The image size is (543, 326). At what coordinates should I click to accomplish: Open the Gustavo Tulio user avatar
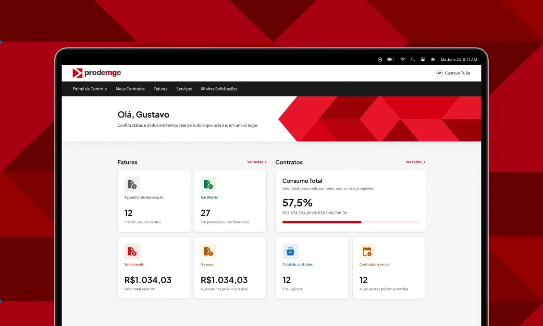coord(440,73)
